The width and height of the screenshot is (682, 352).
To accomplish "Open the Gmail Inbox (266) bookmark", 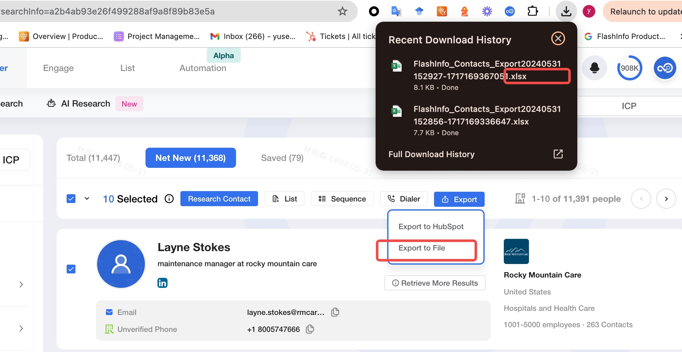I will click(x=253, y=36).
